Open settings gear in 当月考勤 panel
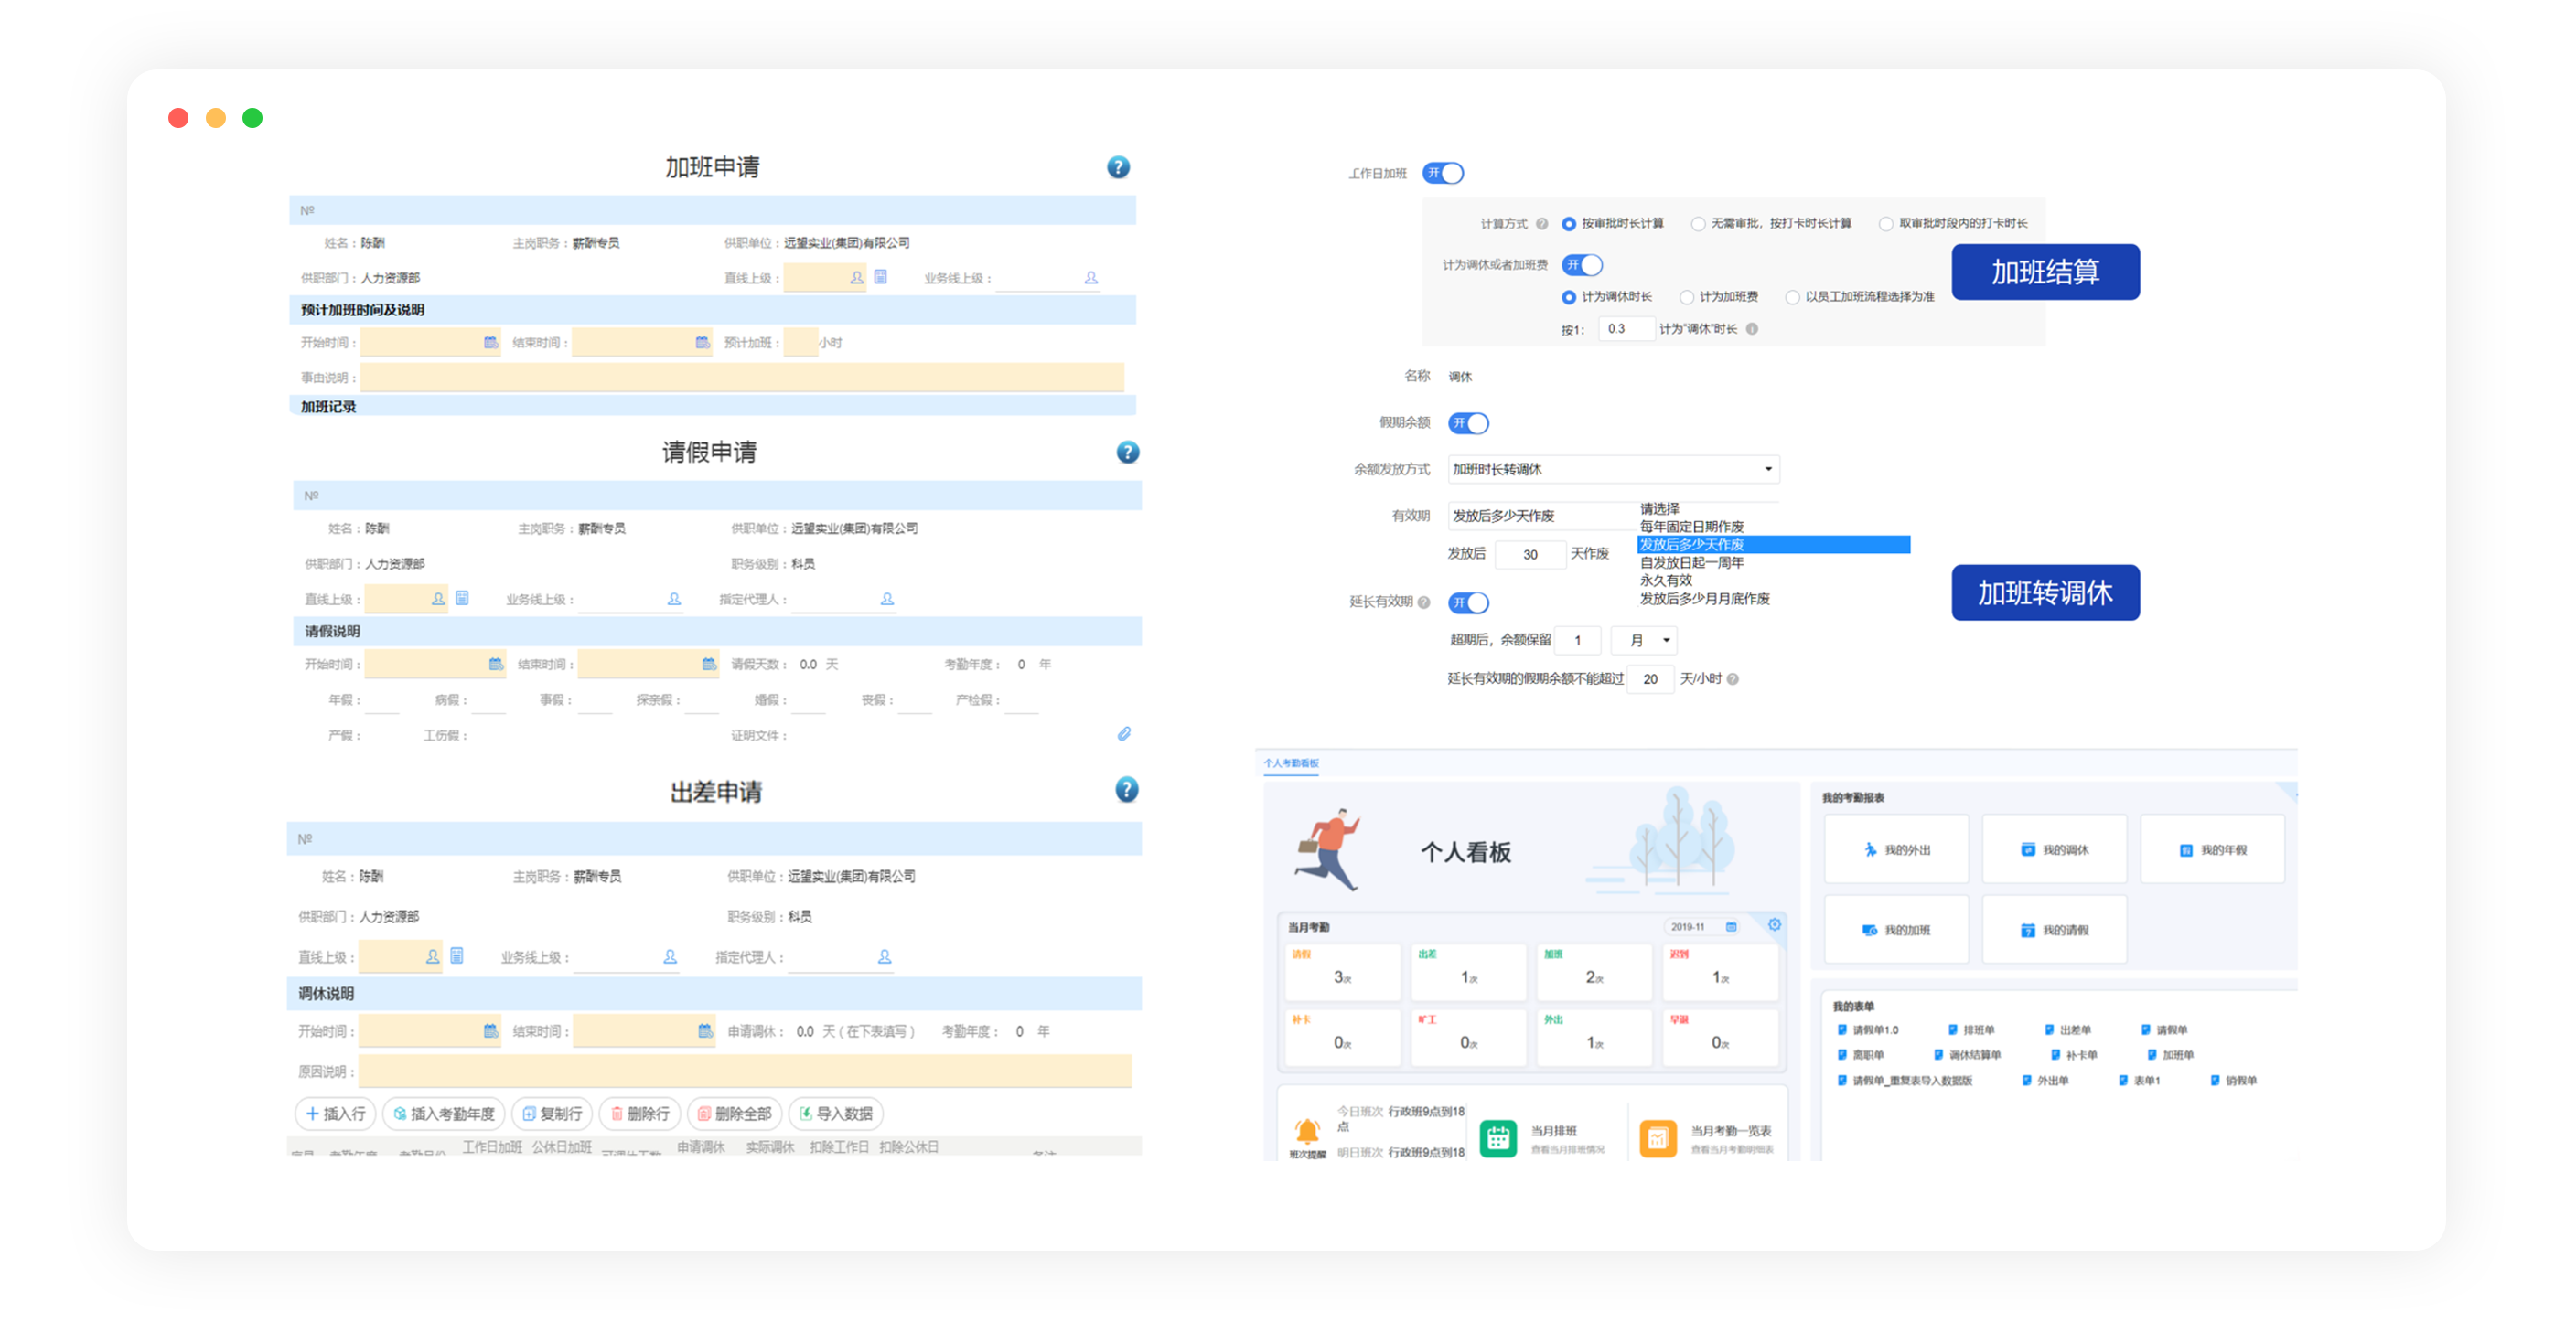The height and width of the screenshot is (1322, 2576). tap(1774, 924)
